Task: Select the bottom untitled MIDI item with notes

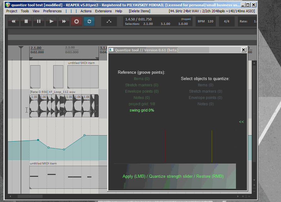Action: [68, 177]
